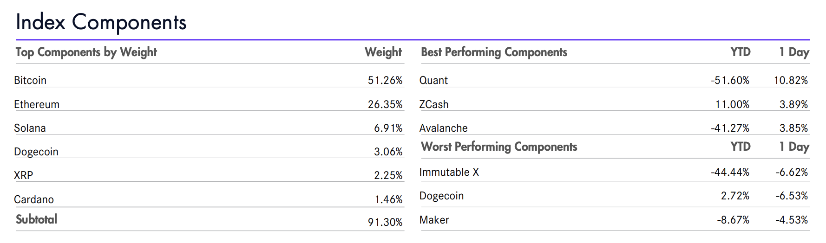This screenshot has width=826, height=243.
Task: Select the Subtotal row label
Action: pos(36,219)
